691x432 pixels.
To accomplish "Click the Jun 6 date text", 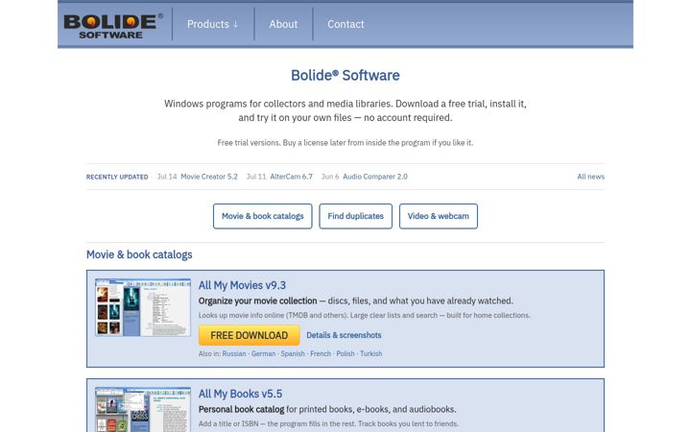I will tap(330, 177).
